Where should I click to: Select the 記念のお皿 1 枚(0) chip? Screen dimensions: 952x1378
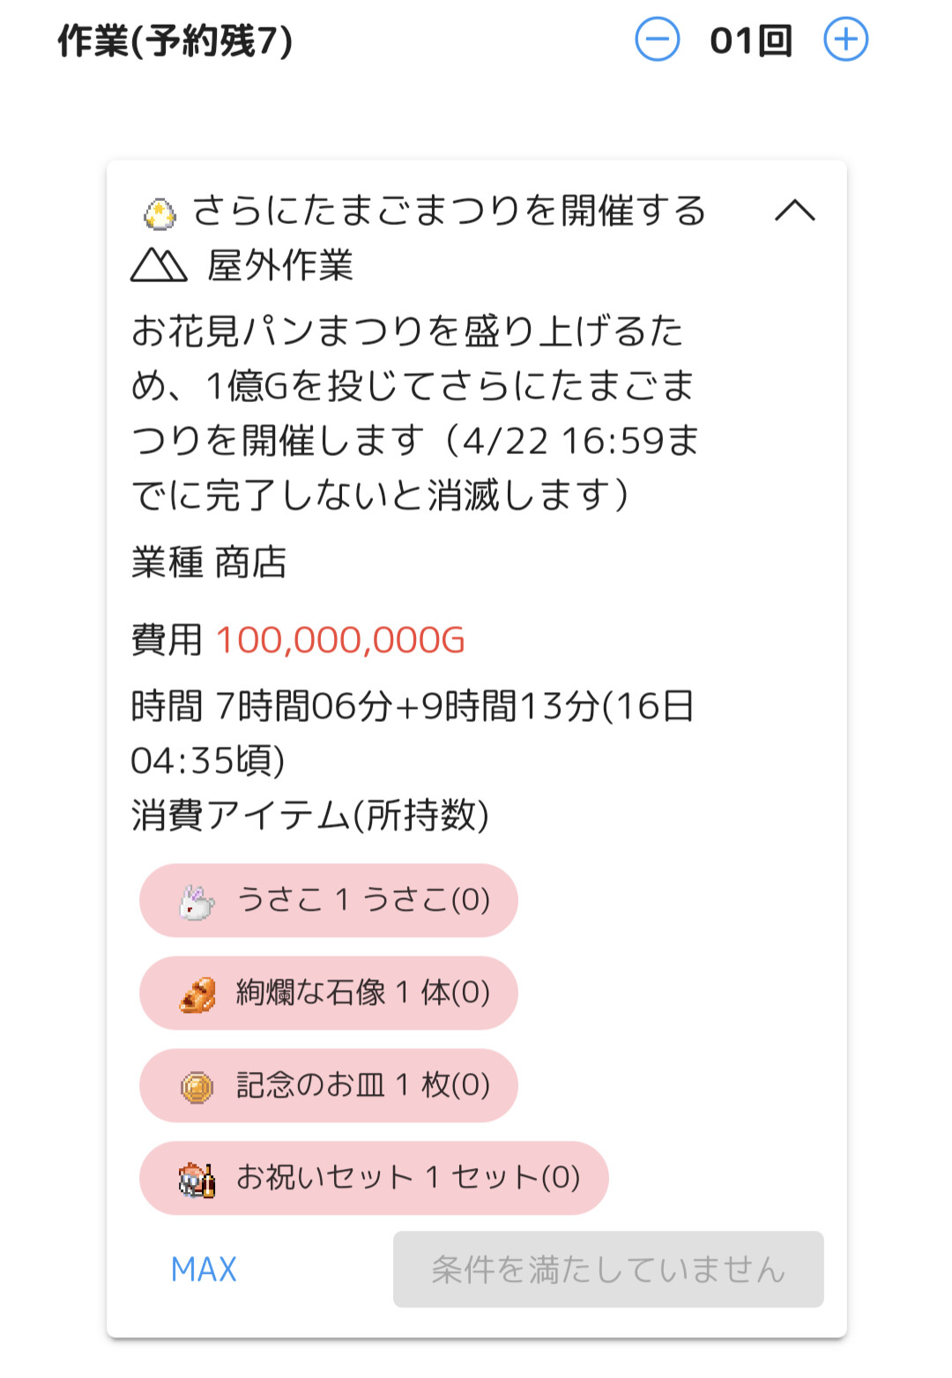(x=328, y=1085)
